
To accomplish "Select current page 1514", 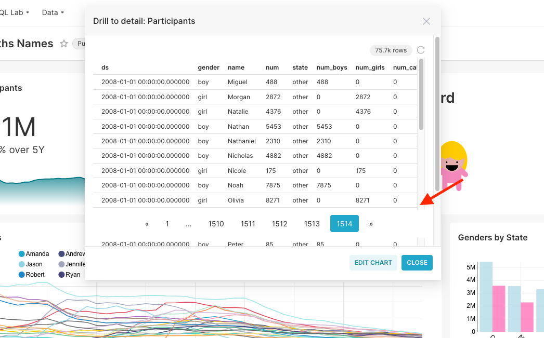I will point(344,224).
